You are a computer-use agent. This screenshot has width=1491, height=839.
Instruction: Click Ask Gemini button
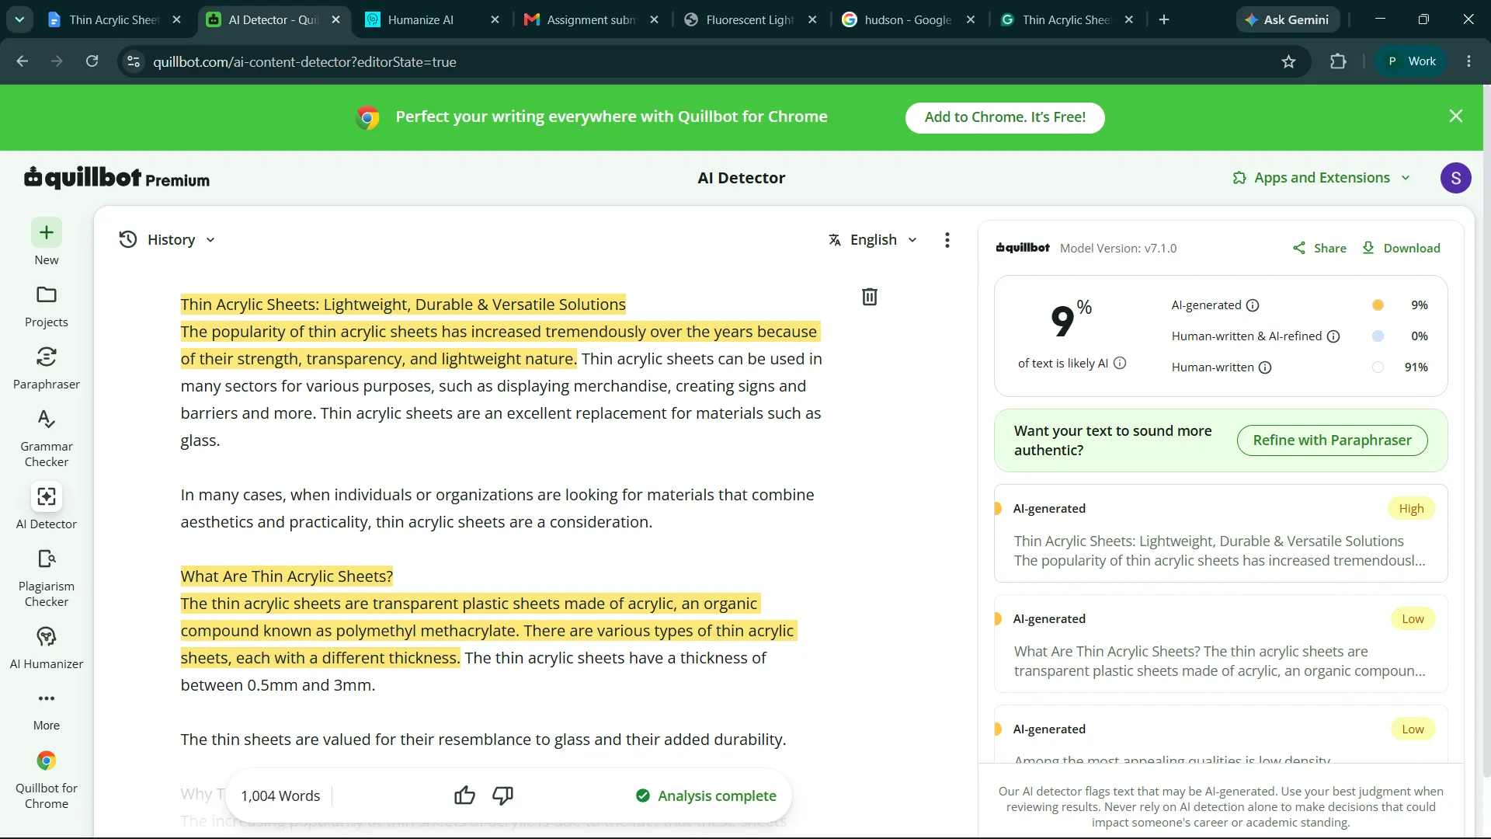click(x=1288, y=19)
